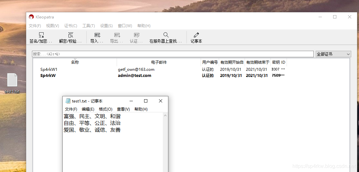Sort by Valid From (有效期开始自) header

tap(232, 62)
